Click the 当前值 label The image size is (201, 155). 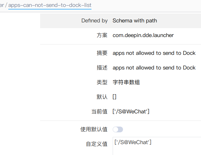pos(99,112)
